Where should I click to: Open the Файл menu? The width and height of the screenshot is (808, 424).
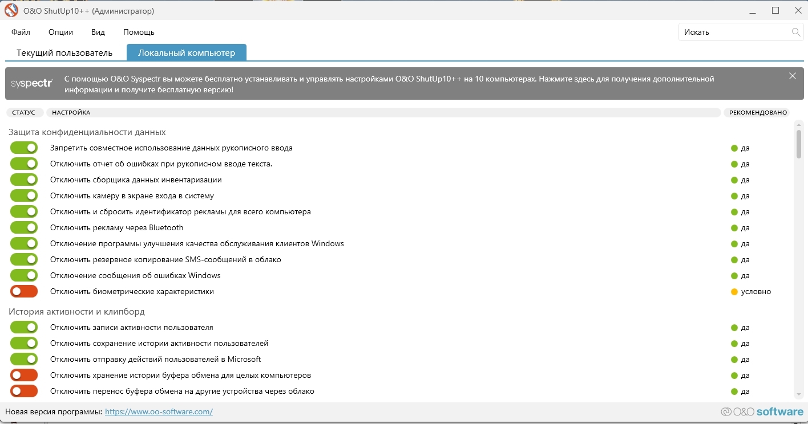click(x=21, y=32)
